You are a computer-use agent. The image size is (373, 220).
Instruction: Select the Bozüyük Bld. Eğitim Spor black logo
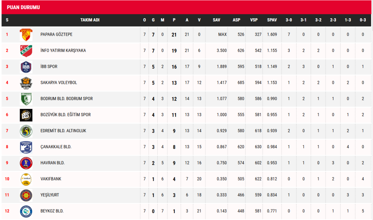click(x=26, y=115)
